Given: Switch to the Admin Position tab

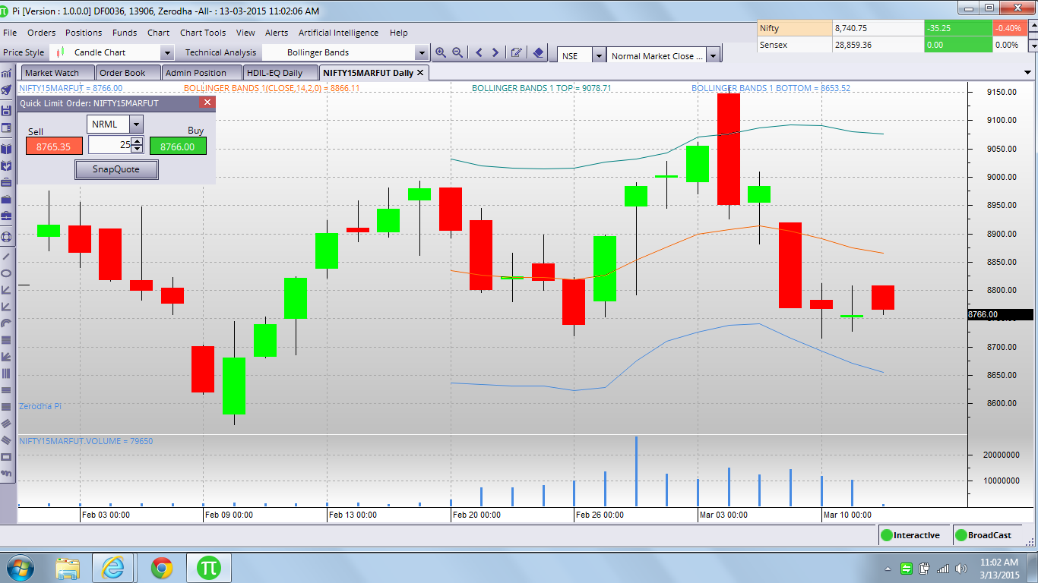Looking at the screenshot, I should coord(201,73).
